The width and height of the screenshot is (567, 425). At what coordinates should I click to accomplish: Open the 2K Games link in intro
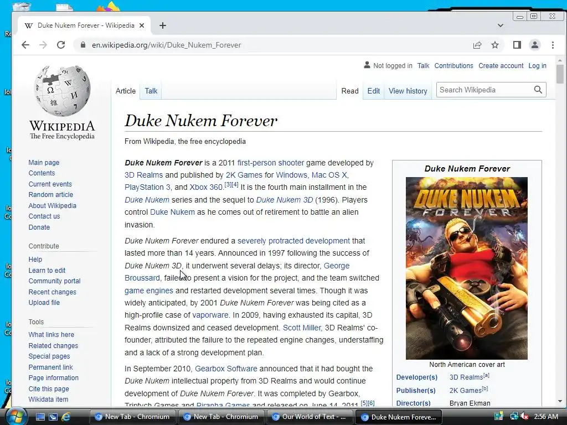244,175
